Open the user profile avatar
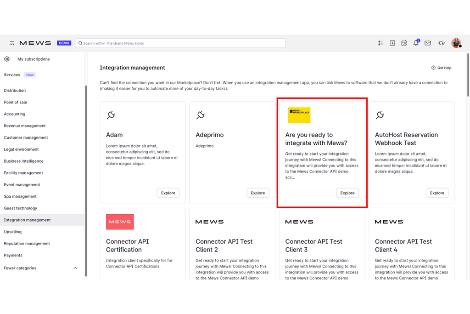Viewport: 470px width, 314px height. pos(456,43)
